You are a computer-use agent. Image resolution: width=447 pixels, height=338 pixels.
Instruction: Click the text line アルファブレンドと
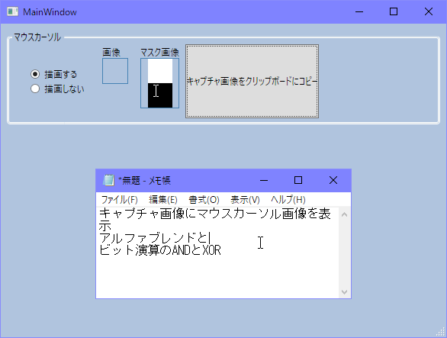pos(154,237)
